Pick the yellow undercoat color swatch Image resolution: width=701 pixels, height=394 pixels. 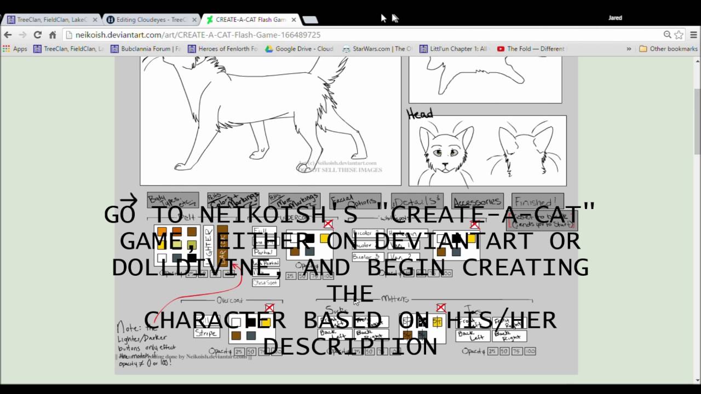(324, 239)
